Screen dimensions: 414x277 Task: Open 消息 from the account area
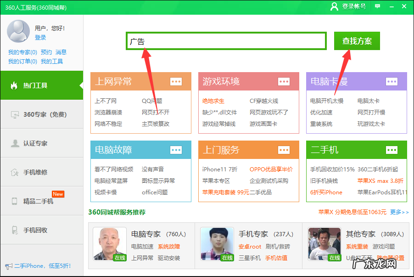coord(62,52)
